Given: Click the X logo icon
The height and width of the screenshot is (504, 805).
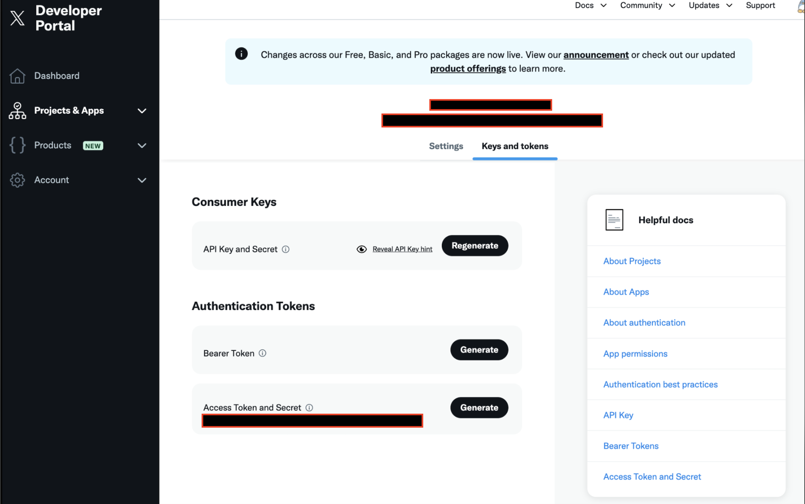Looking at the screenshot, I should tap(17, 18).
